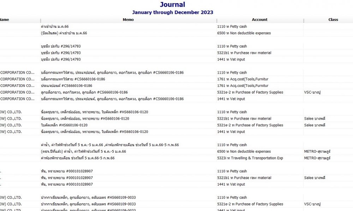Click the Class column header
The image size is (353, 211).
333,20
